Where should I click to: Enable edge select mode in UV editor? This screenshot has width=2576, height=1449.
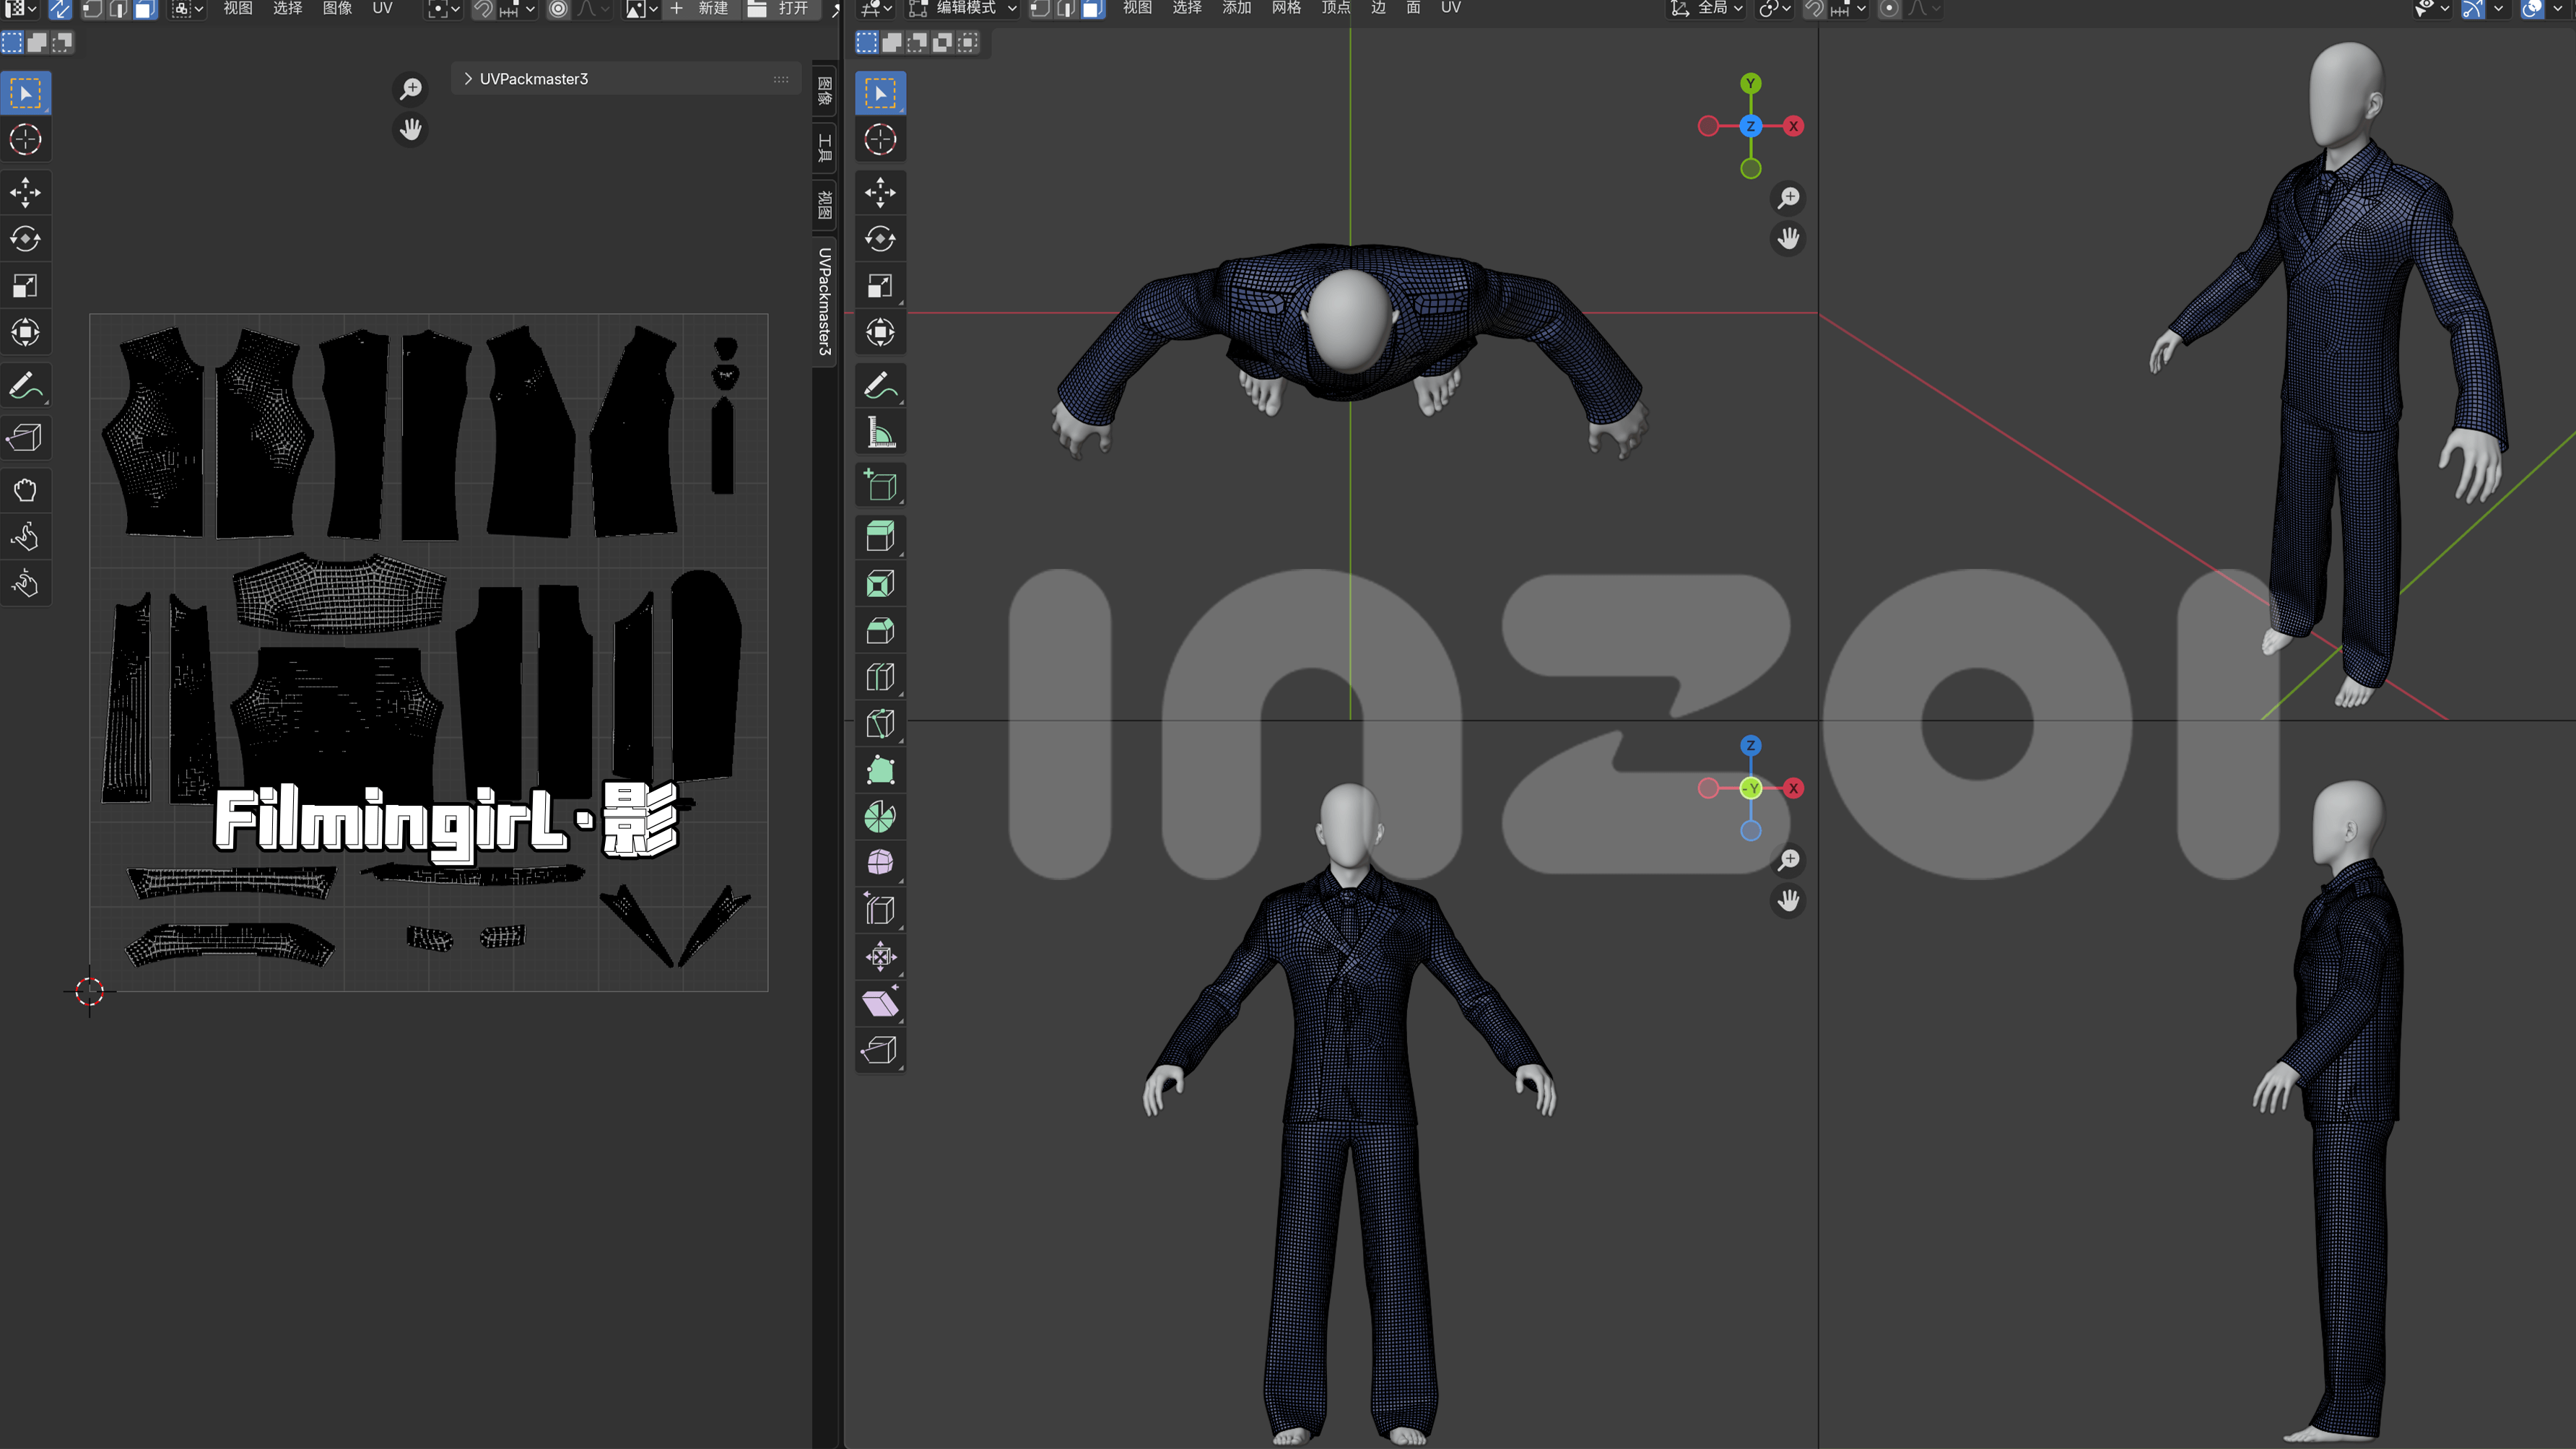pos(118,9)
